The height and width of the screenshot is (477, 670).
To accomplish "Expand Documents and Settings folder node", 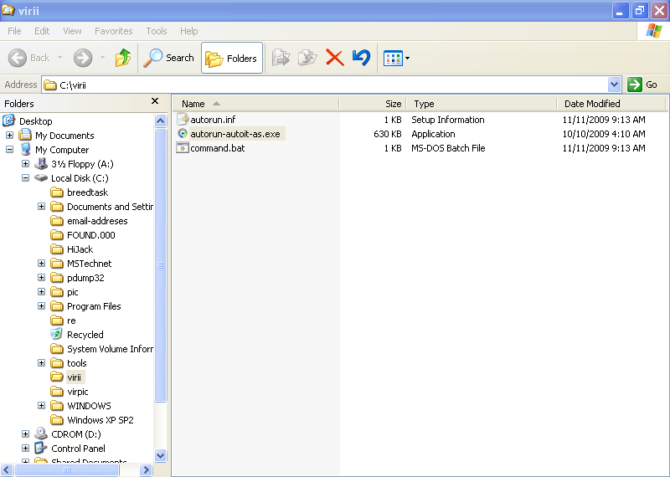I will 41,206.
